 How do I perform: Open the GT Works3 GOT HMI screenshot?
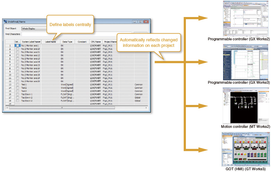pyautogui.click(x=246, y=149)
